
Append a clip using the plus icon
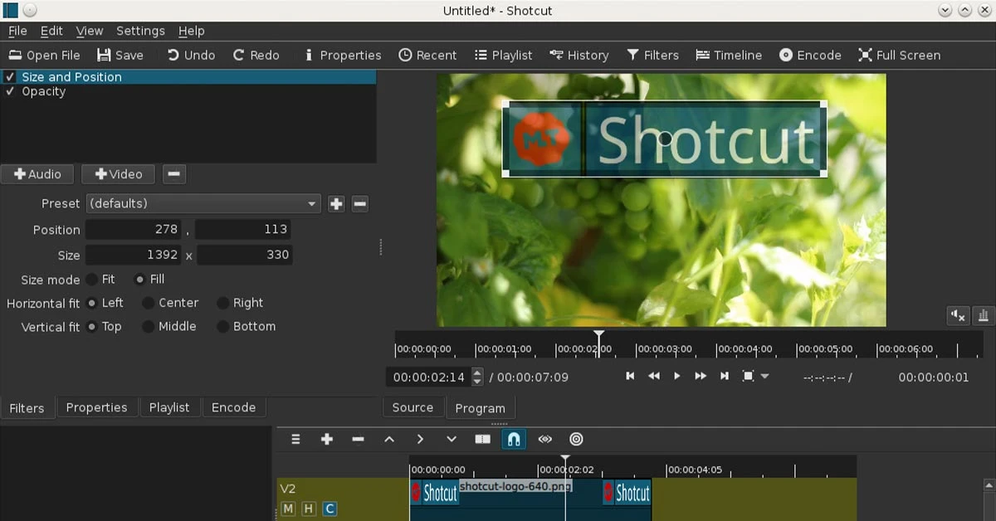pyautogui.click(x=326, y=439)
